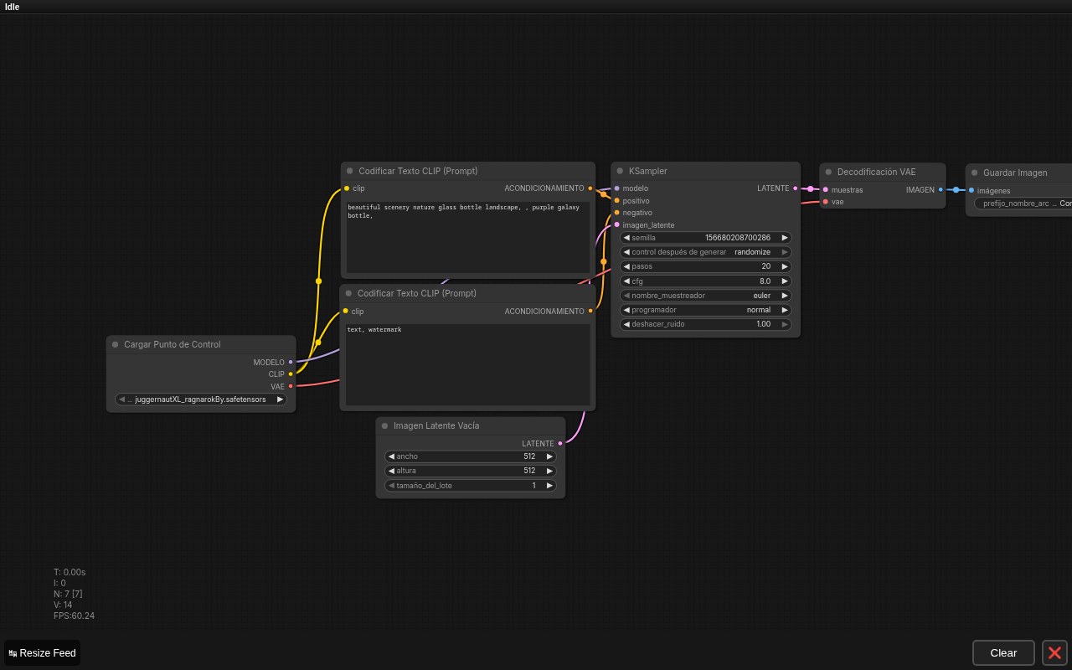Click the Imagen Latente Vacía LATENTE output socket
The height and width of the screenshot is (670, 1072).
coord(560,444)
